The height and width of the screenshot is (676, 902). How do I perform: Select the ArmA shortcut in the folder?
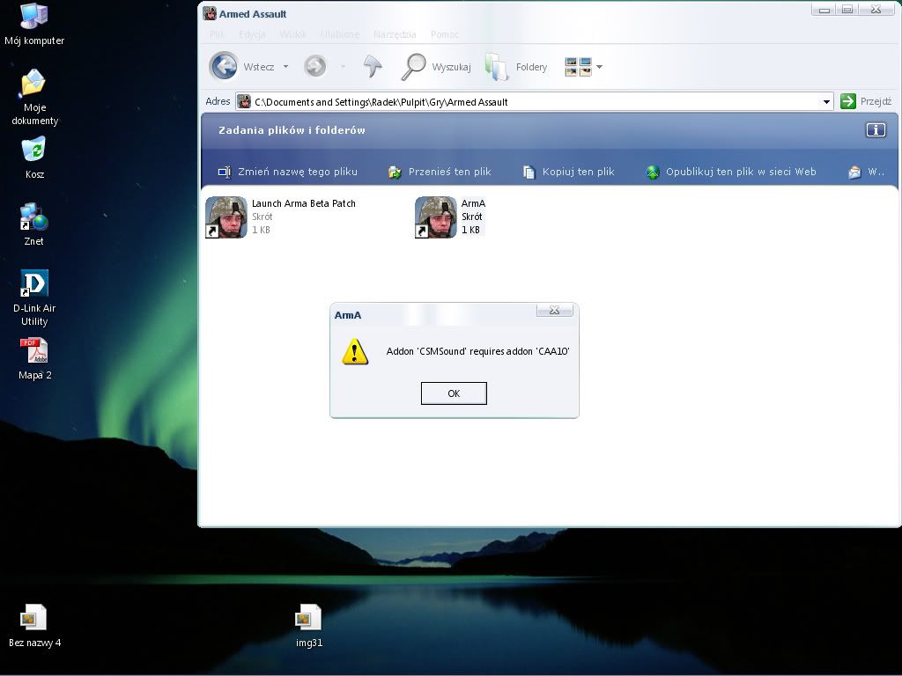(x=450, y=217)
